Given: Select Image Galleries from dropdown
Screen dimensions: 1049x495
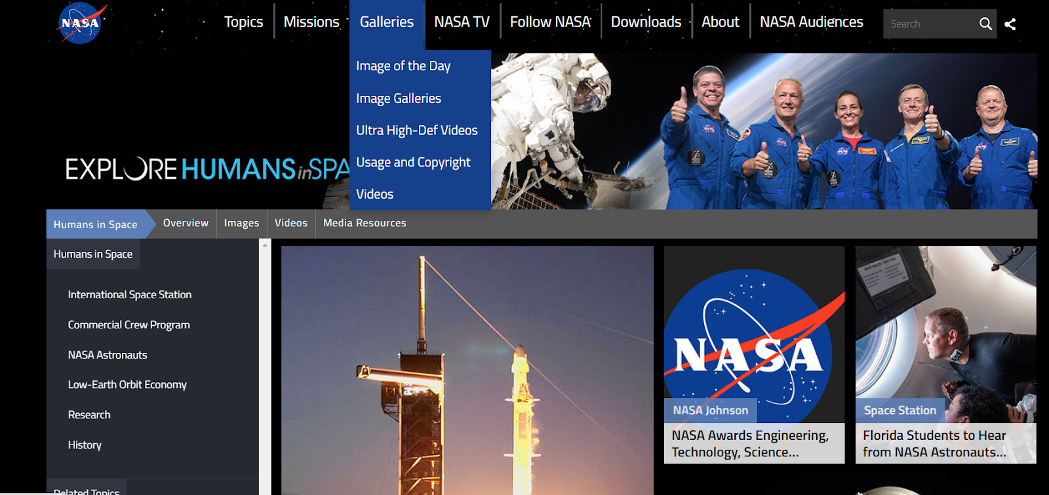Looking at the screenshot, I should tap(399, 98).
